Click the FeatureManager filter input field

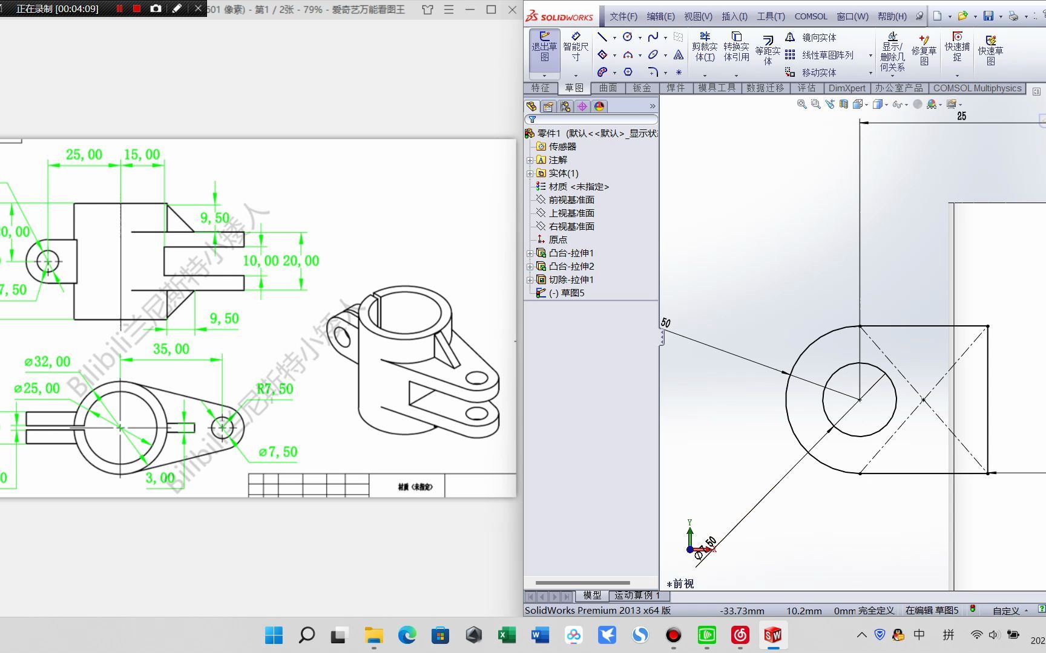tap(593, 119)
